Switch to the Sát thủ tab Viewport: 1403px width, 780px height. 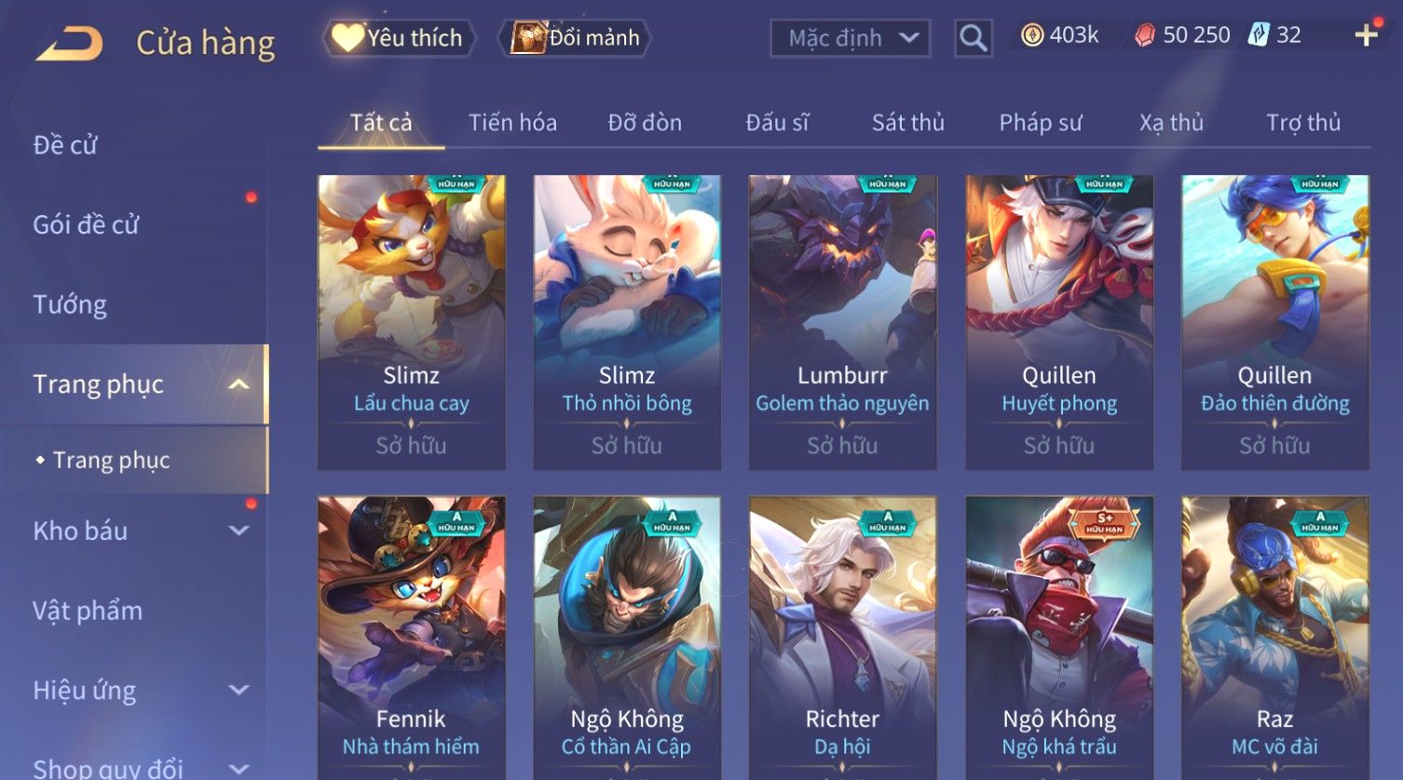[x=908, y=123]
